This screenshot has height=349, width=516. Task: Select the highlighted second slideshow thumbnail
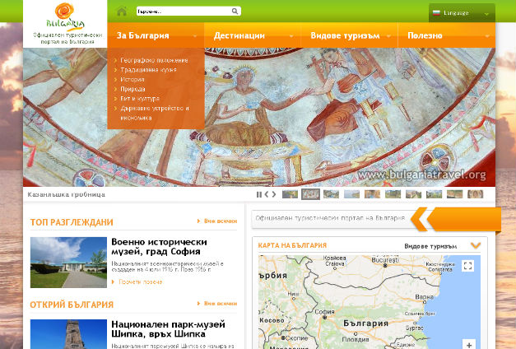coord(310,194)
